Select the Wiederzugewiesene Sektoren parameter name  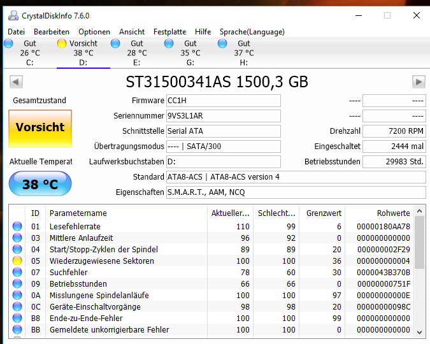pyautogui.click(x=102, y=261)
